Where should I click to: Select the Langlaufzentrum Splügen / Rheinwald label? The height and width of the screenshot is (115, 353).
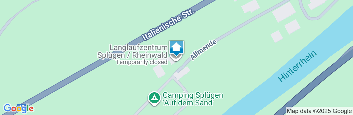[x=133, y=51]
